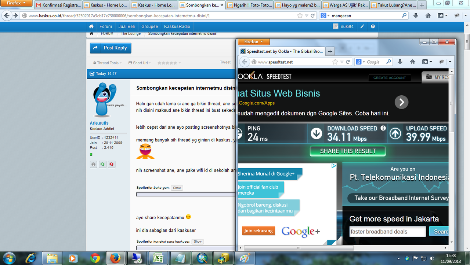Open Google Chrome from the taskbar

tap(95, 258)
